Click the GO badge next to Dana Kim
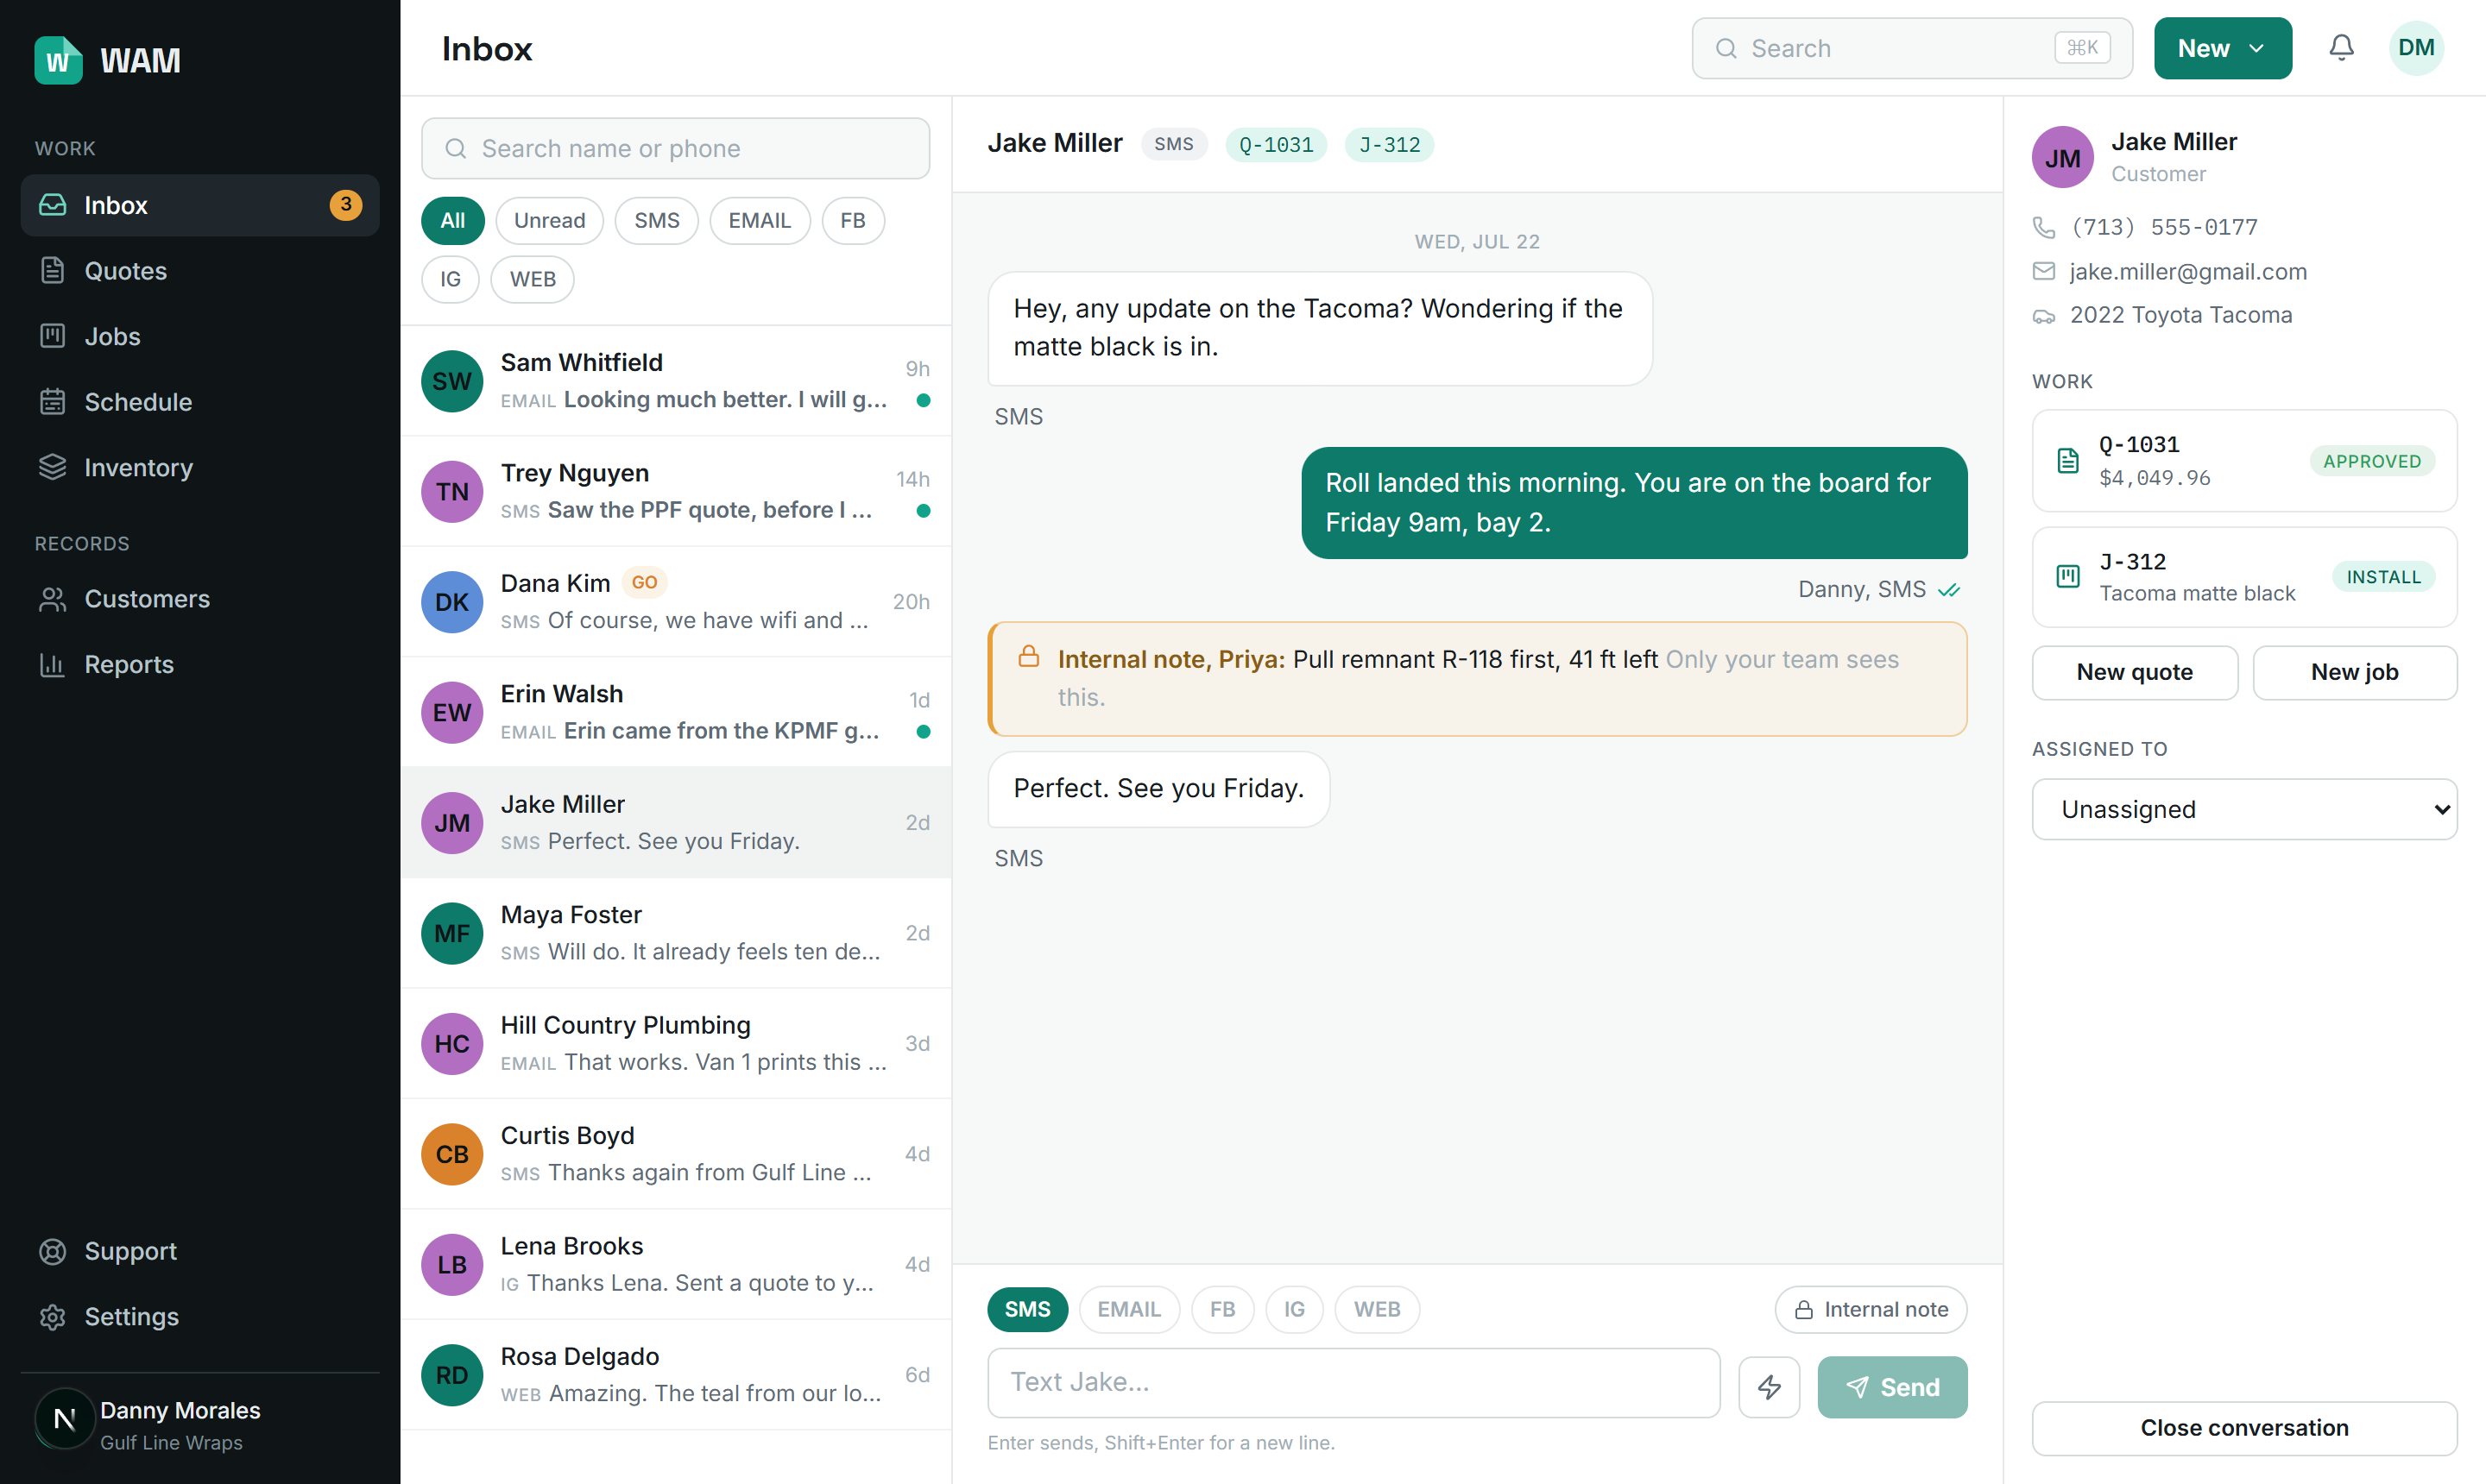 coord(644,582)
